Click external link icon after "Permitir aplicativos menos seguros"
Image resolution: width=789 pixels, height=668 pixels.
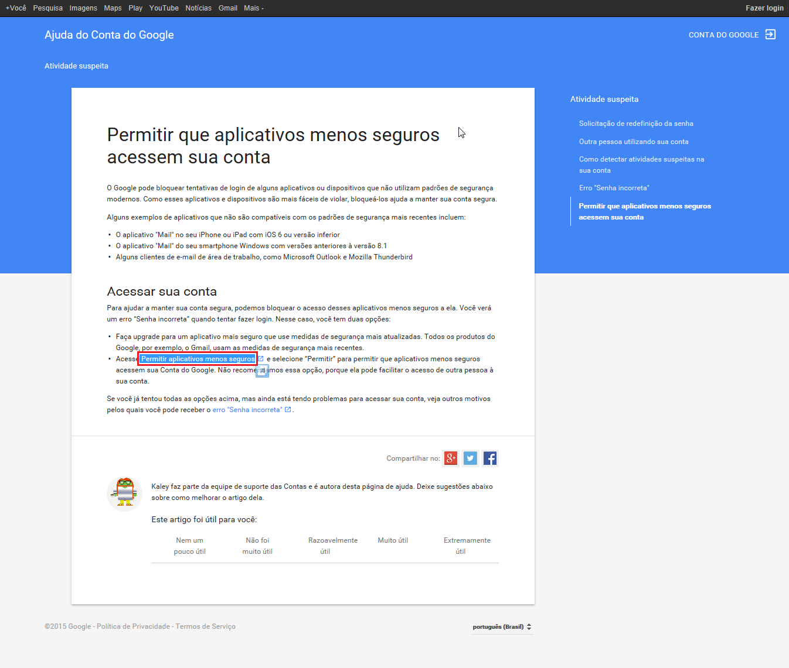261,359
